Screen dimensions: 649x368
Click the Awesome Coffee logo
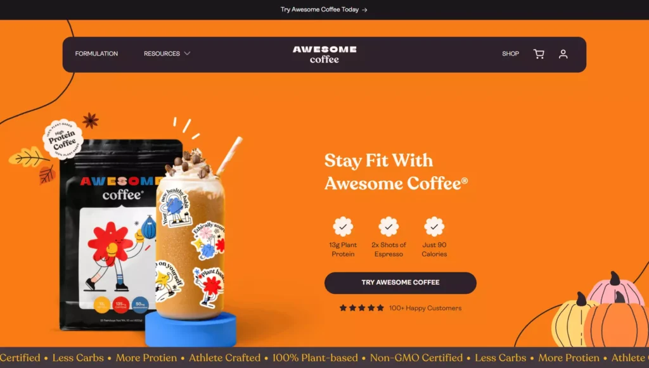coord(324,54)
